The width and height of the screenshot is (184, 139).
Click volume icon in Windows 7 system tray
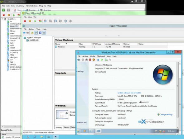(164, 131)
